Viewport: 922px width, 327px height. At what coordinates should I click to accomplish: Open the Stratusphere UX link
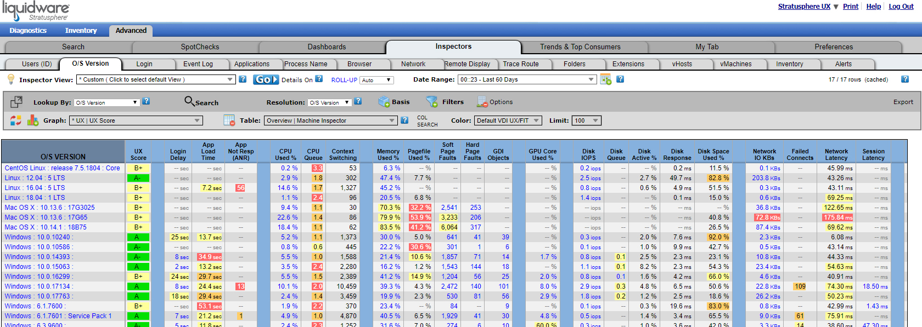[804, 7]
